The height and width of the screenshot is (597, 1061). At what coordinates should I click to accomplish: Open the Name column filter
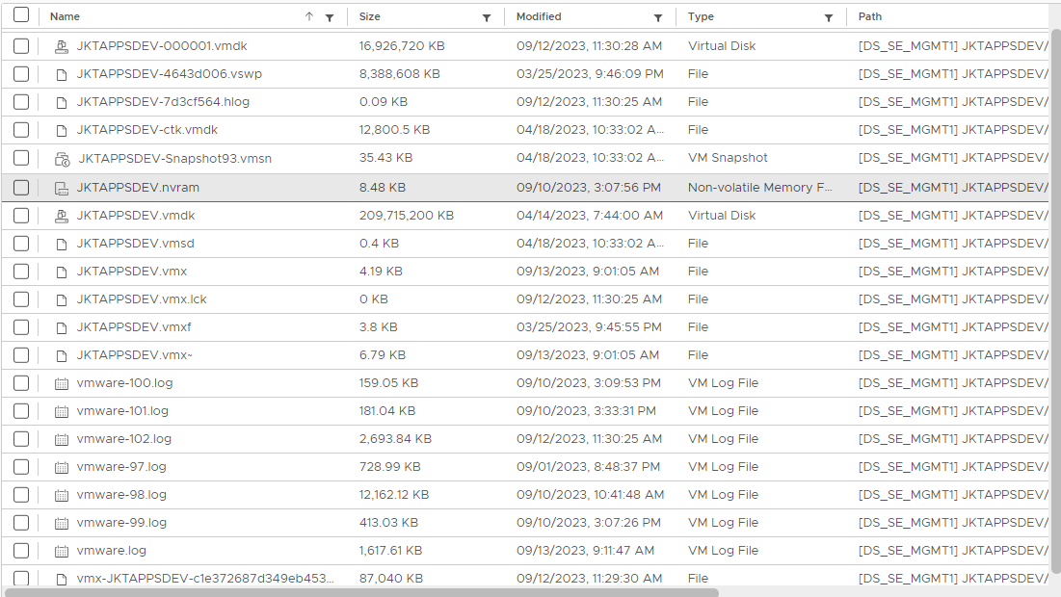[330, 17]
